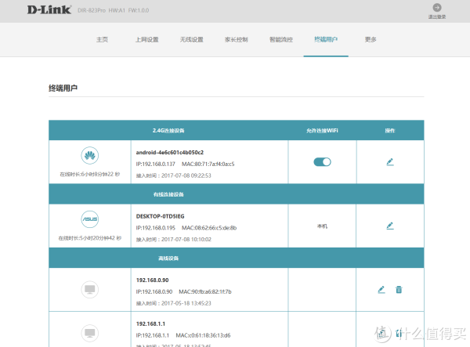Viewport: 470px width, 347px height.
Task: Open the 更多 more menu
Action: coord(371,39)
